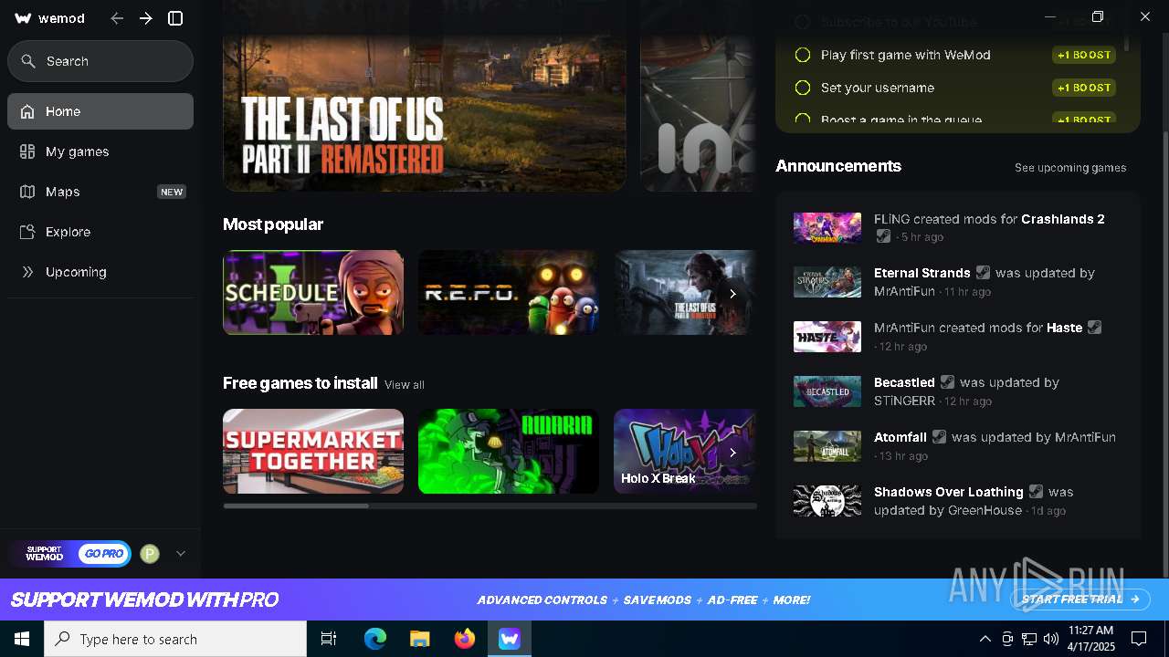Click the WeMod logo icon
Viewport: 1169px width, 657px height.
(24, 18)
